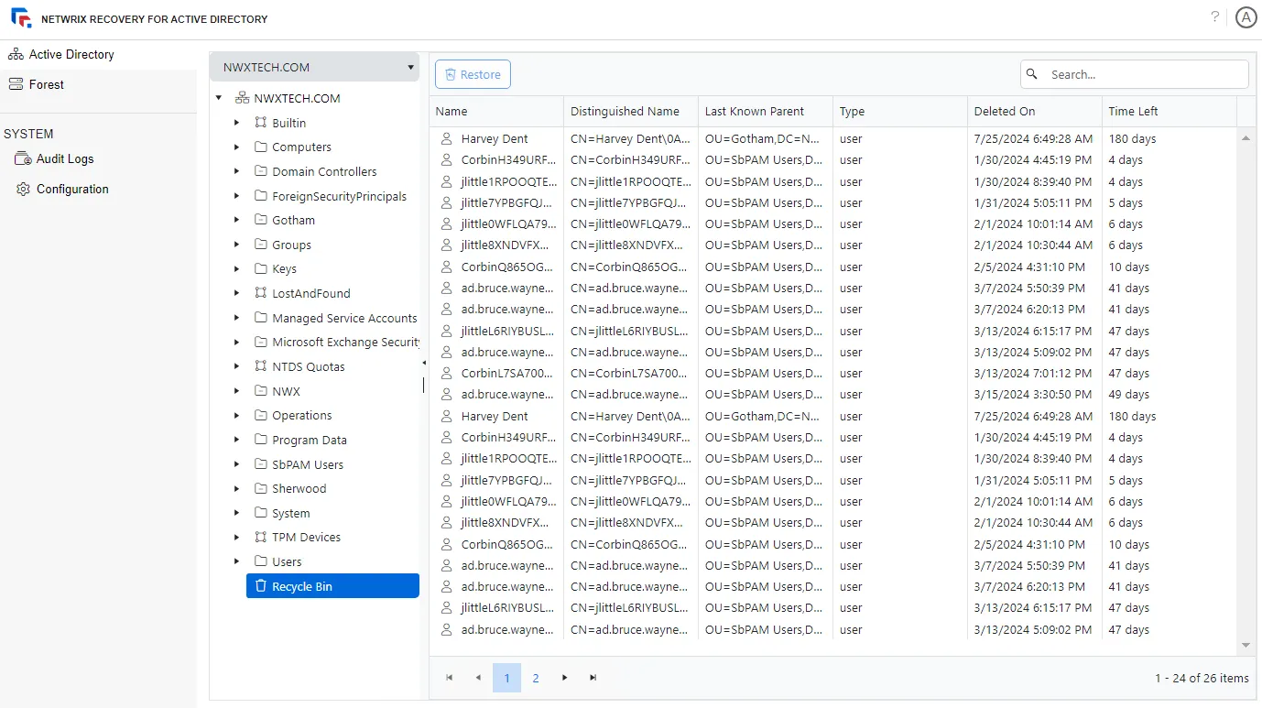
Task: Expand the Builtin node
Action: (236, 123)
